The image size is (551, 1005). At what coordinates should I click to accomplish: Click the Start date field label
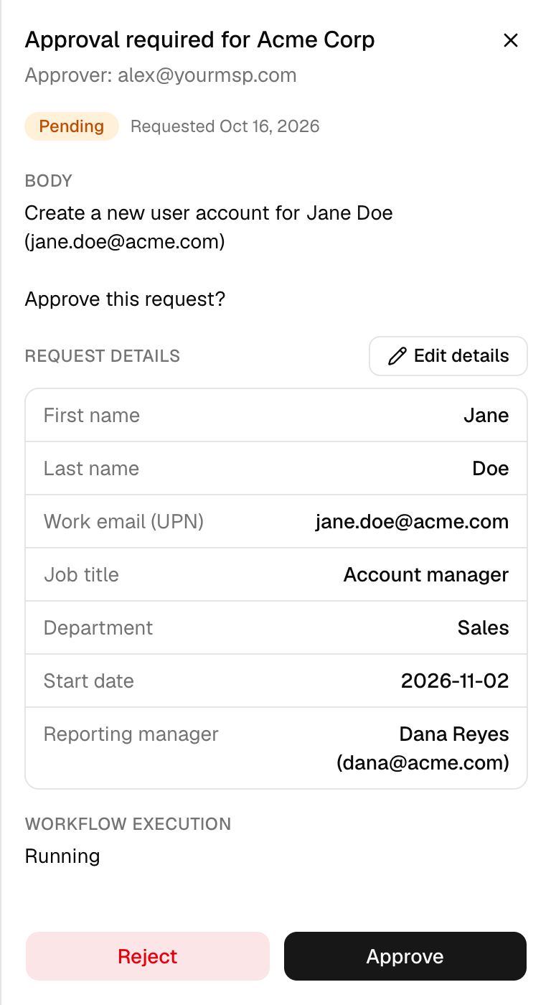(x=89, y=681)
